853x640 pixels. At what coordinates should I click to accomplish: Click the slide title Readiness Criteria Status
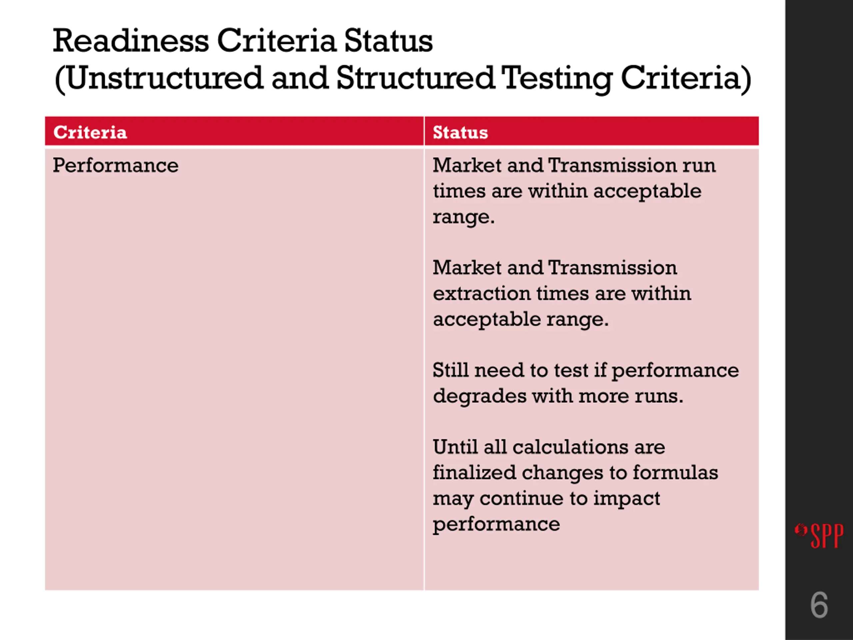243,41
